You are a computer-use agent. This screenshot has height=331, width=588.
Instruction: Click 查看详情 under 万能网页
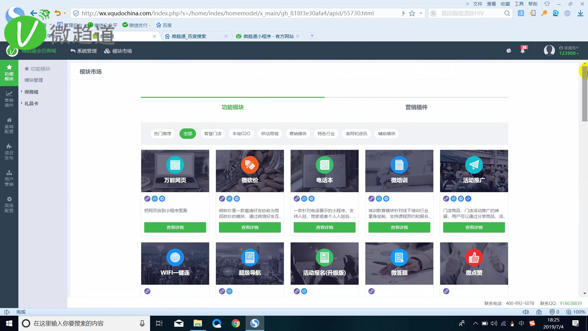click(x=175, y=227)
